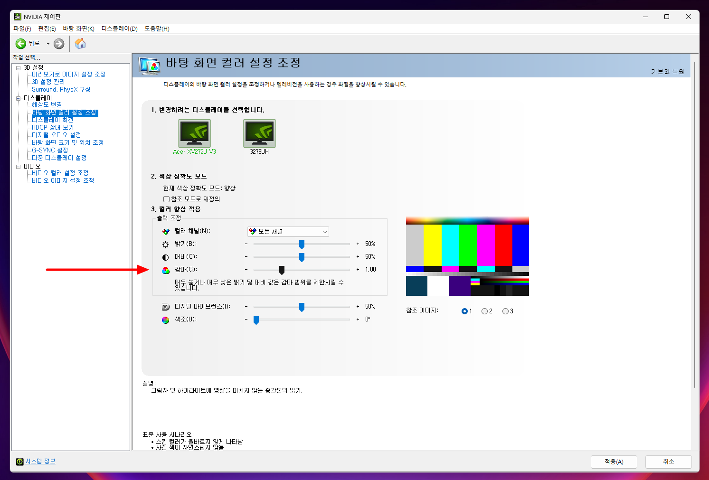Screen dimensions: 709x480
Task: Select reference image radio 1
Action: [x=464, y=311]
